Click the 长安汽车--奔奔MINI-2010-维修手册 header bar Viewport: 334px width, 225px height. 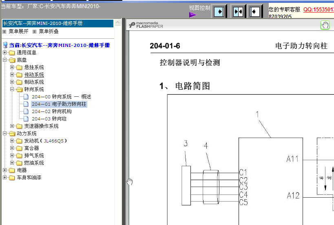pos(58,23)
